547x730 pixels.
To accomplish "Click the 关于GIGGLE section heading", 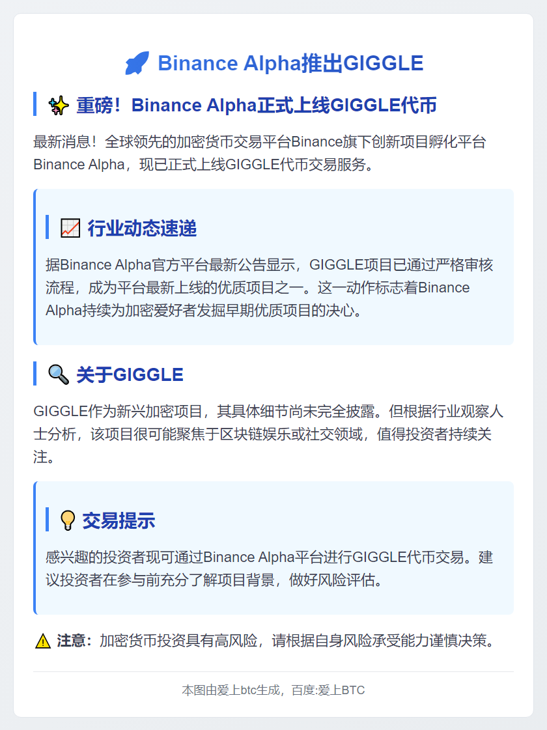I will tap(130, 374).
